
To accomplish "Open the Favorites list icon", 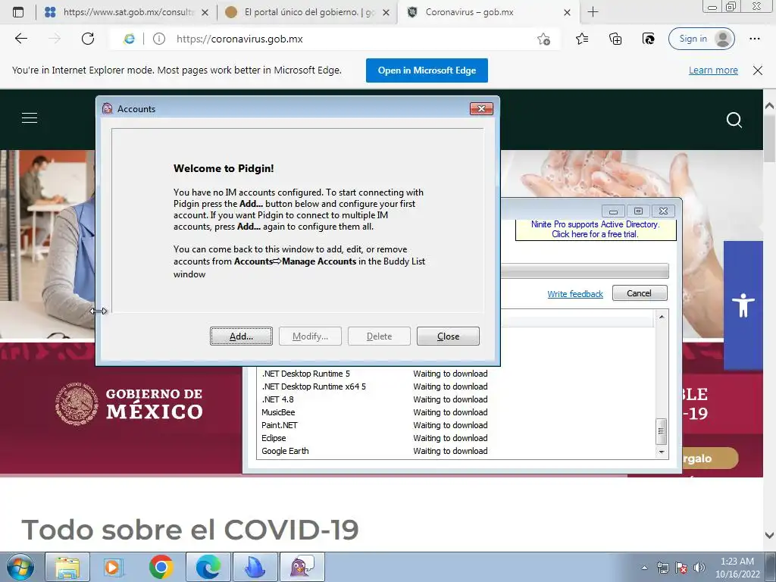I will point(582,39).
